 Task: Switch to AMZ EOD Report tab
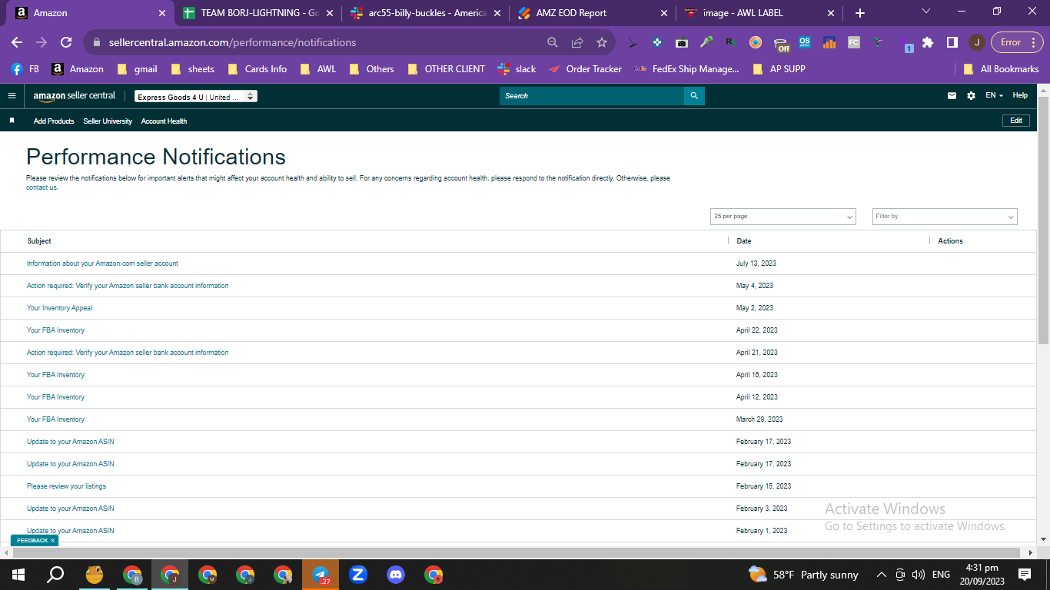pyautogui.click(x=593, y=13)
